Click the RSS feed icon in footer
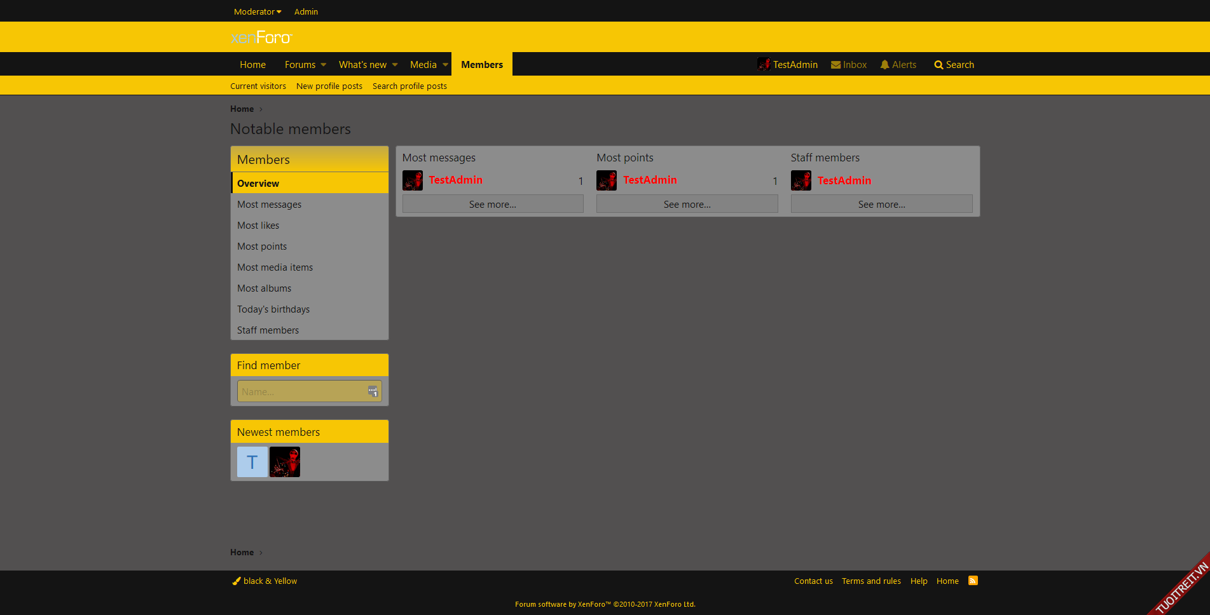This screenshot has height=615, width=1210. pyautogui.click(x=973, y=581)
